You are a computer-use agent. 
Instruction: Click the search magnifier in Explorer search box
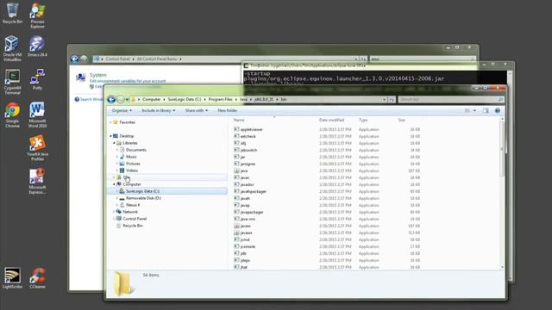coord(500,100)
